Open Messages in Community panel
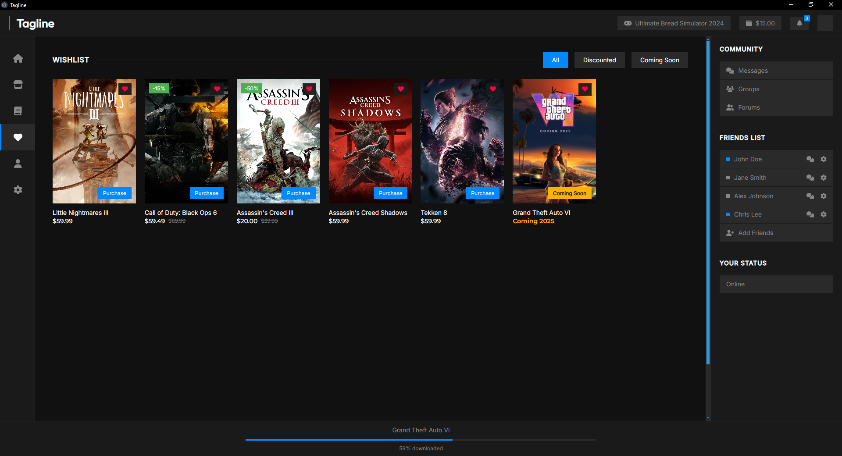This screenshot has height=456, width=842. 776,71
